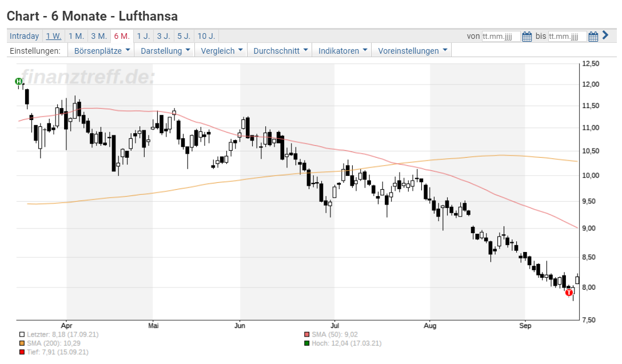Open the Börsenplätze dropdown
The height and width of the screenshot is (364, 622).
(102, 51)
